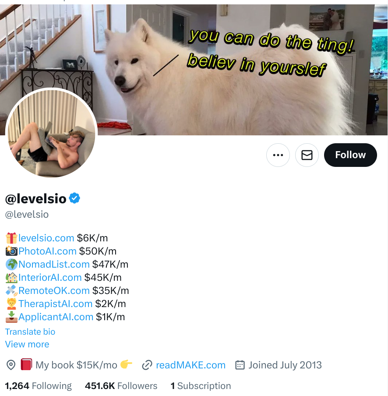
Task: Open the readMAKE.com website link
Action: [190, 365]
